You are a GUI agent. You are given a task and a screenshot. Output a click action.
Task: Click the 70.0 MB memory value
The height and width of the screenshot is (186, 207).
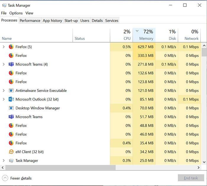[147, 108]
